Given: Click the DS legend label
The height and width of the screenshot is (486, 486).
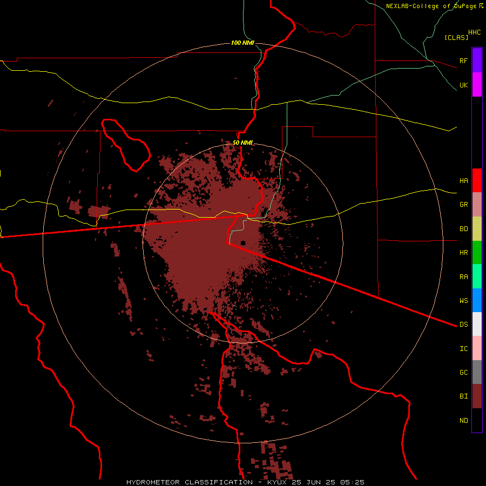Looking at the screenshot, I should pos(464,324).
